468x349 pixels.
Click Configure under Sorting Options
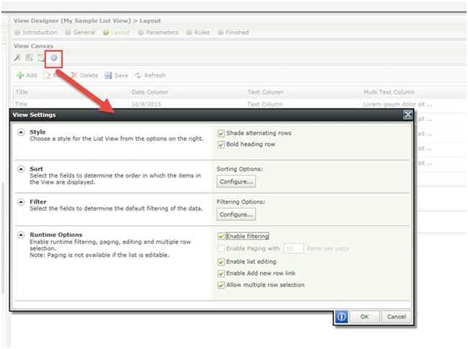tap(236, 181)
